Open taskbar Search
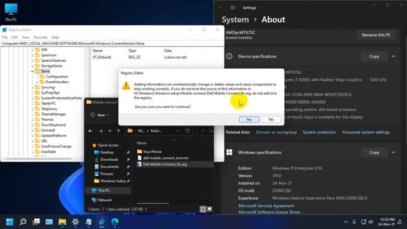Viewport: 407px width, 229px height. coord(23,222)
